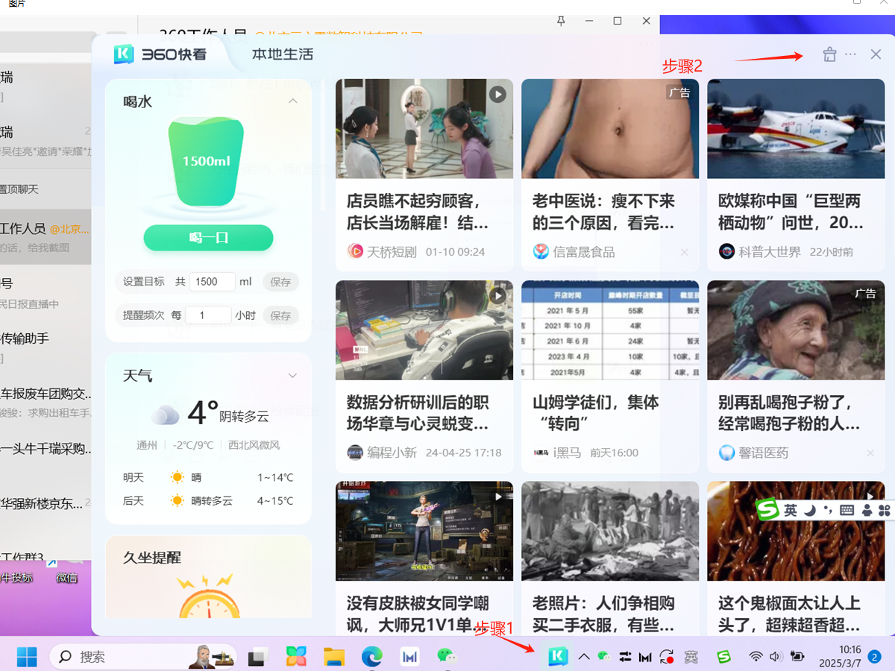Open the Windows Start menu
895x671 pixels.
27,656
